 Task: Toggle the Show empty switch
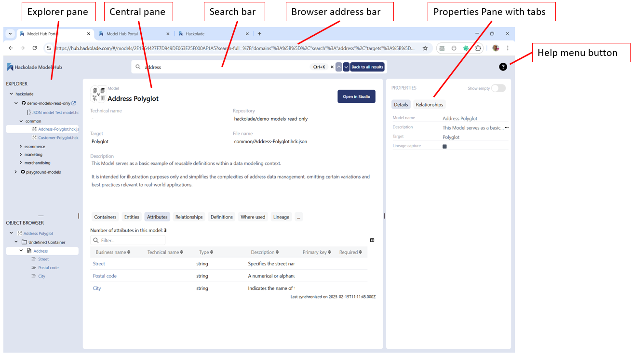[x=498, y=88]
